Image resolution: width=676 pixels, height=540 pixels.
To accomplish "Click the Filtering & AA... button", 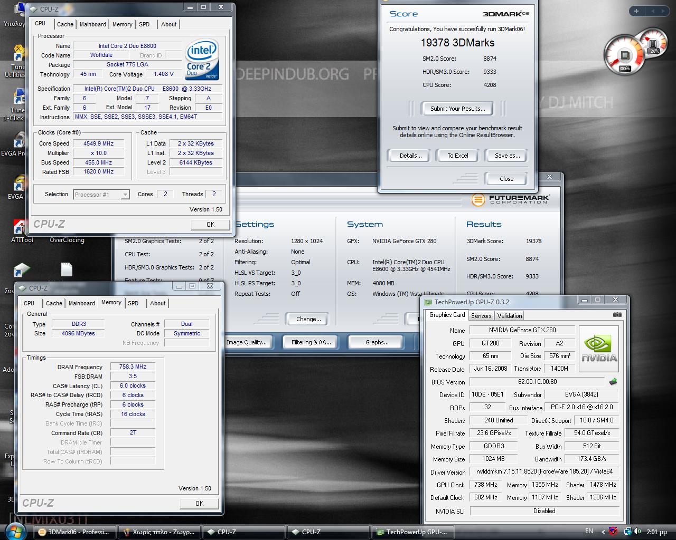I will (x=311, y=342).
